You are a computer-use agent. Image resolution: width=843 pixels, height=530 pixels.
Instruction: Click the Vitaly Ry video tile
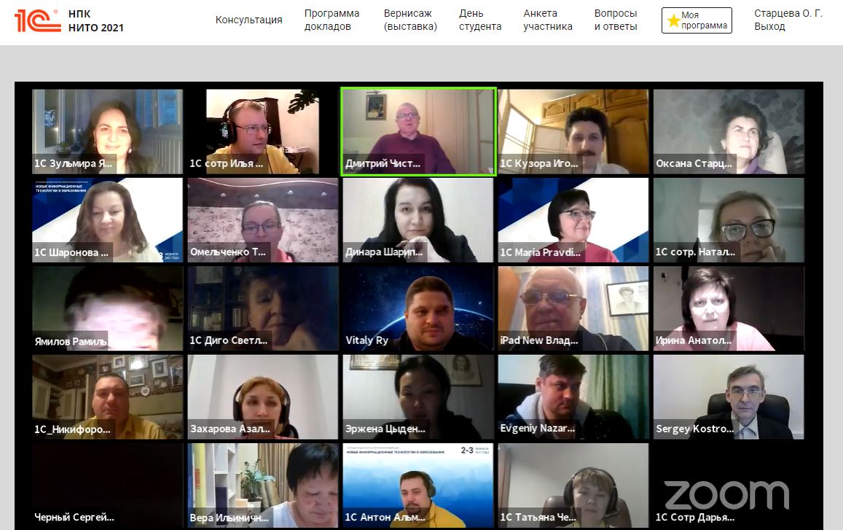pos(418,308)
